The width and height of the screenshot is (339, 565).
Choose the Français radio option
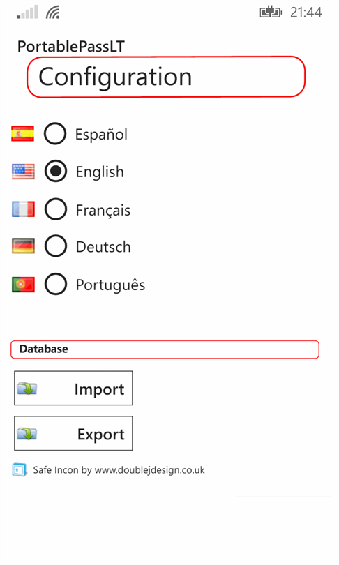[56, 209]
